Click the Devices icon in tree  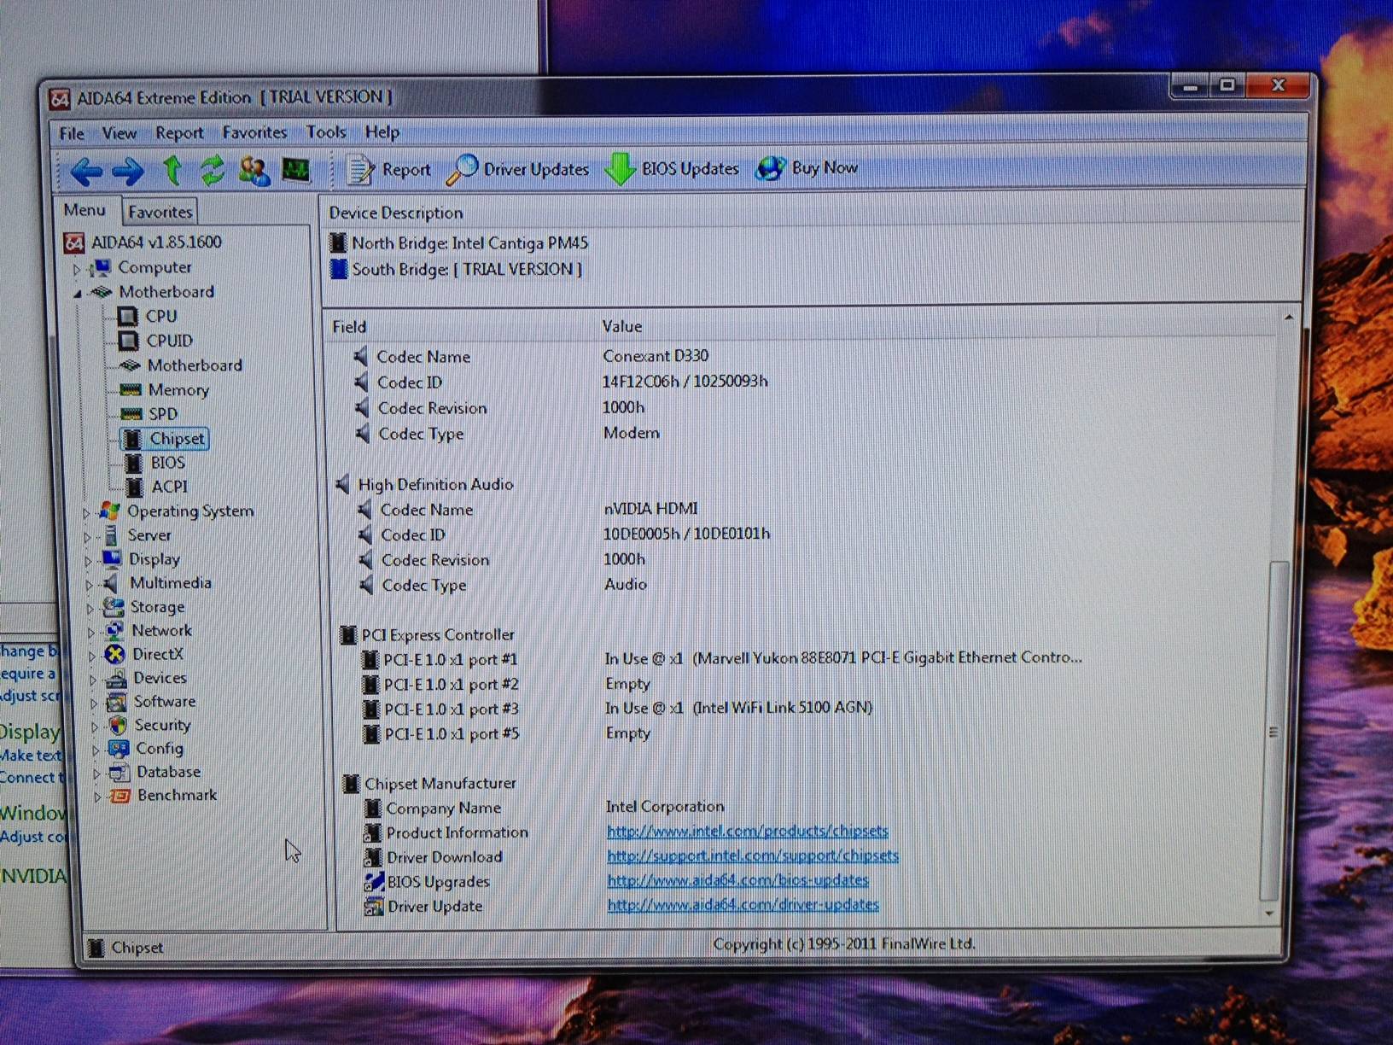pyautogui.click(x=116, y=679)
